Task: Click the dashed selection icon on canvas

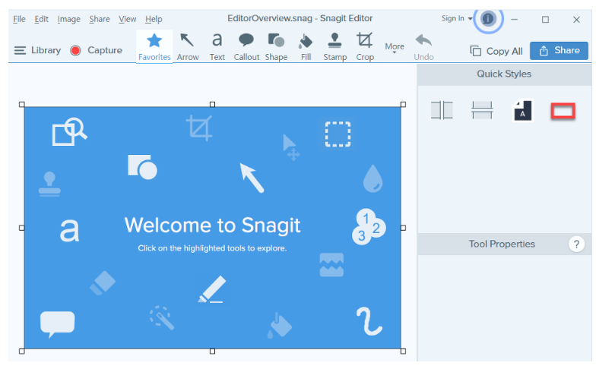Action: 338,134
